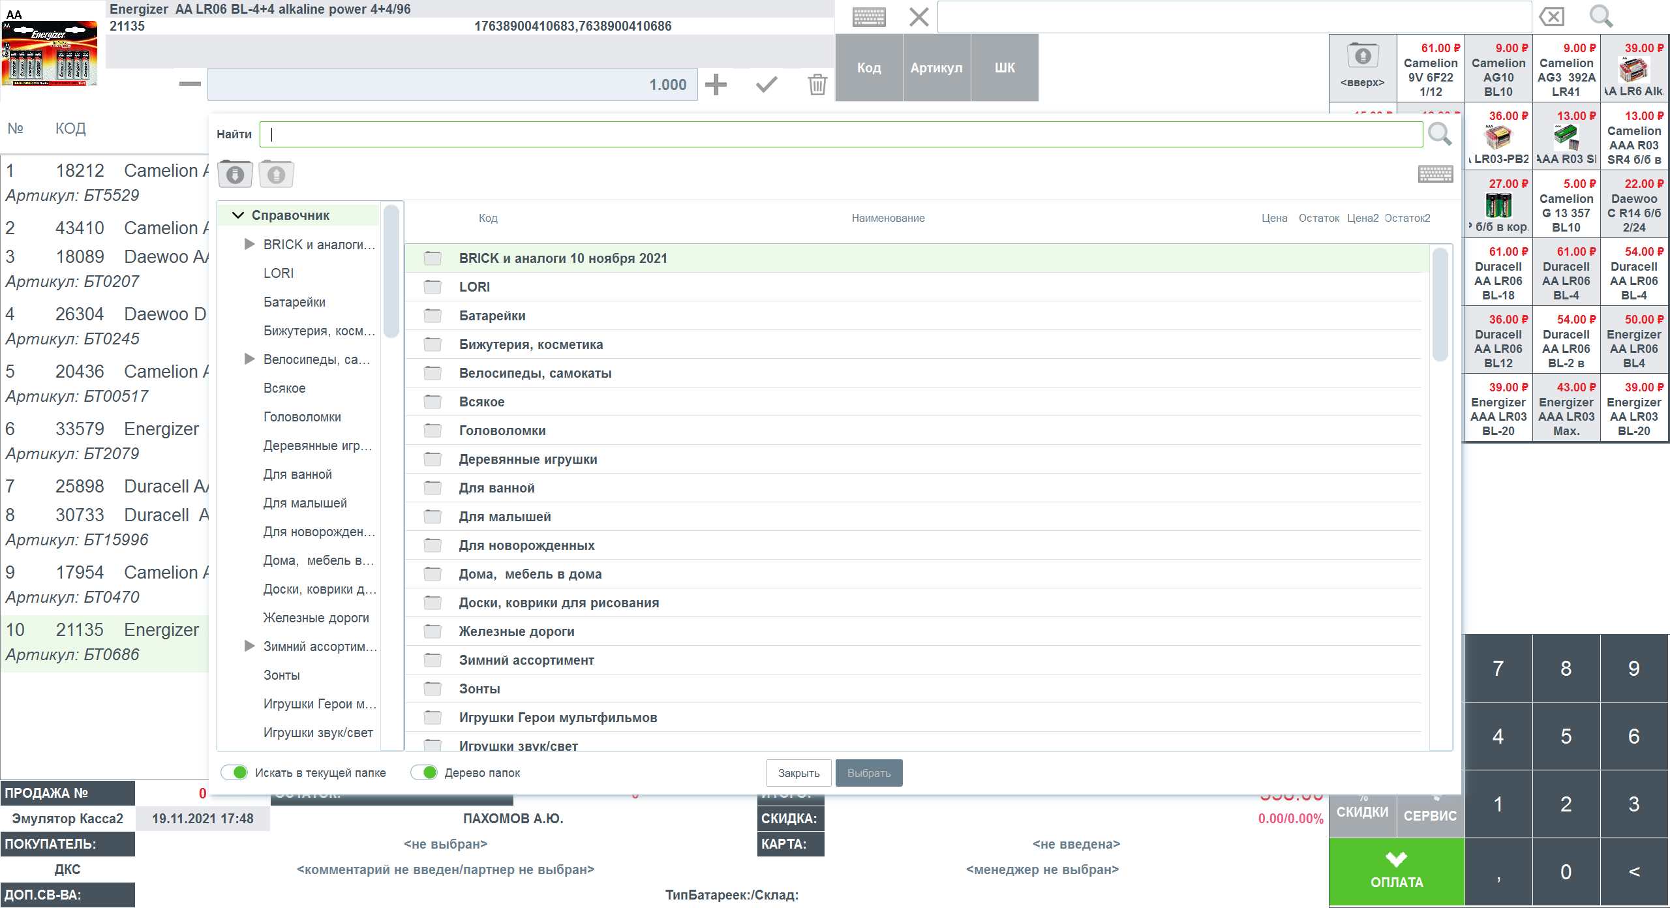Click the folder down-arrow icon in dialog

[235, 174]
